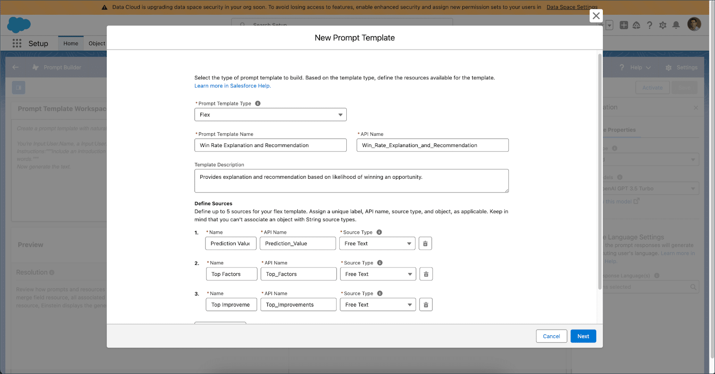Click the Cancel button
Screen dimensions: 715x374
(552, 336)
